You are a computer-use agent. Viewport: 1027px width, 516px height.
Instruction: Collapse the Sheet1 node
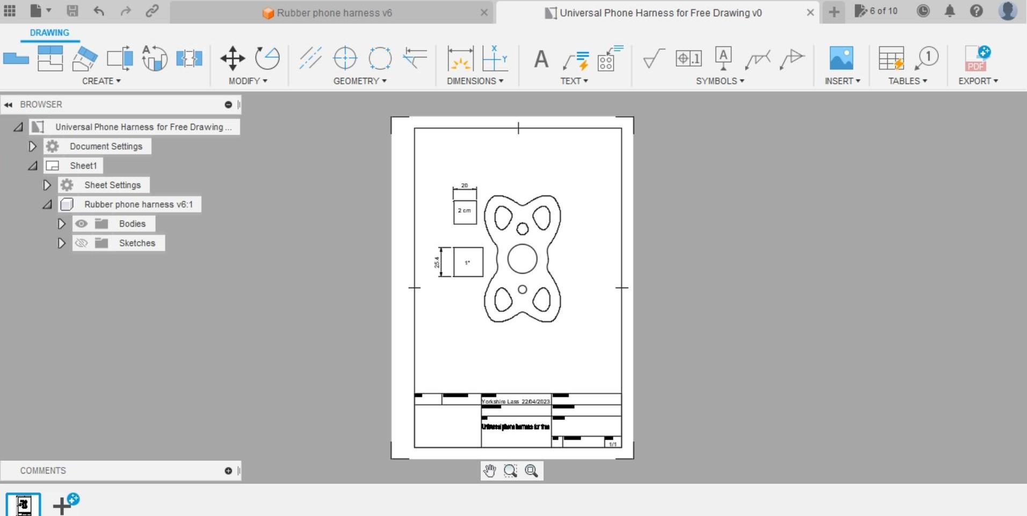click(32, 166)
